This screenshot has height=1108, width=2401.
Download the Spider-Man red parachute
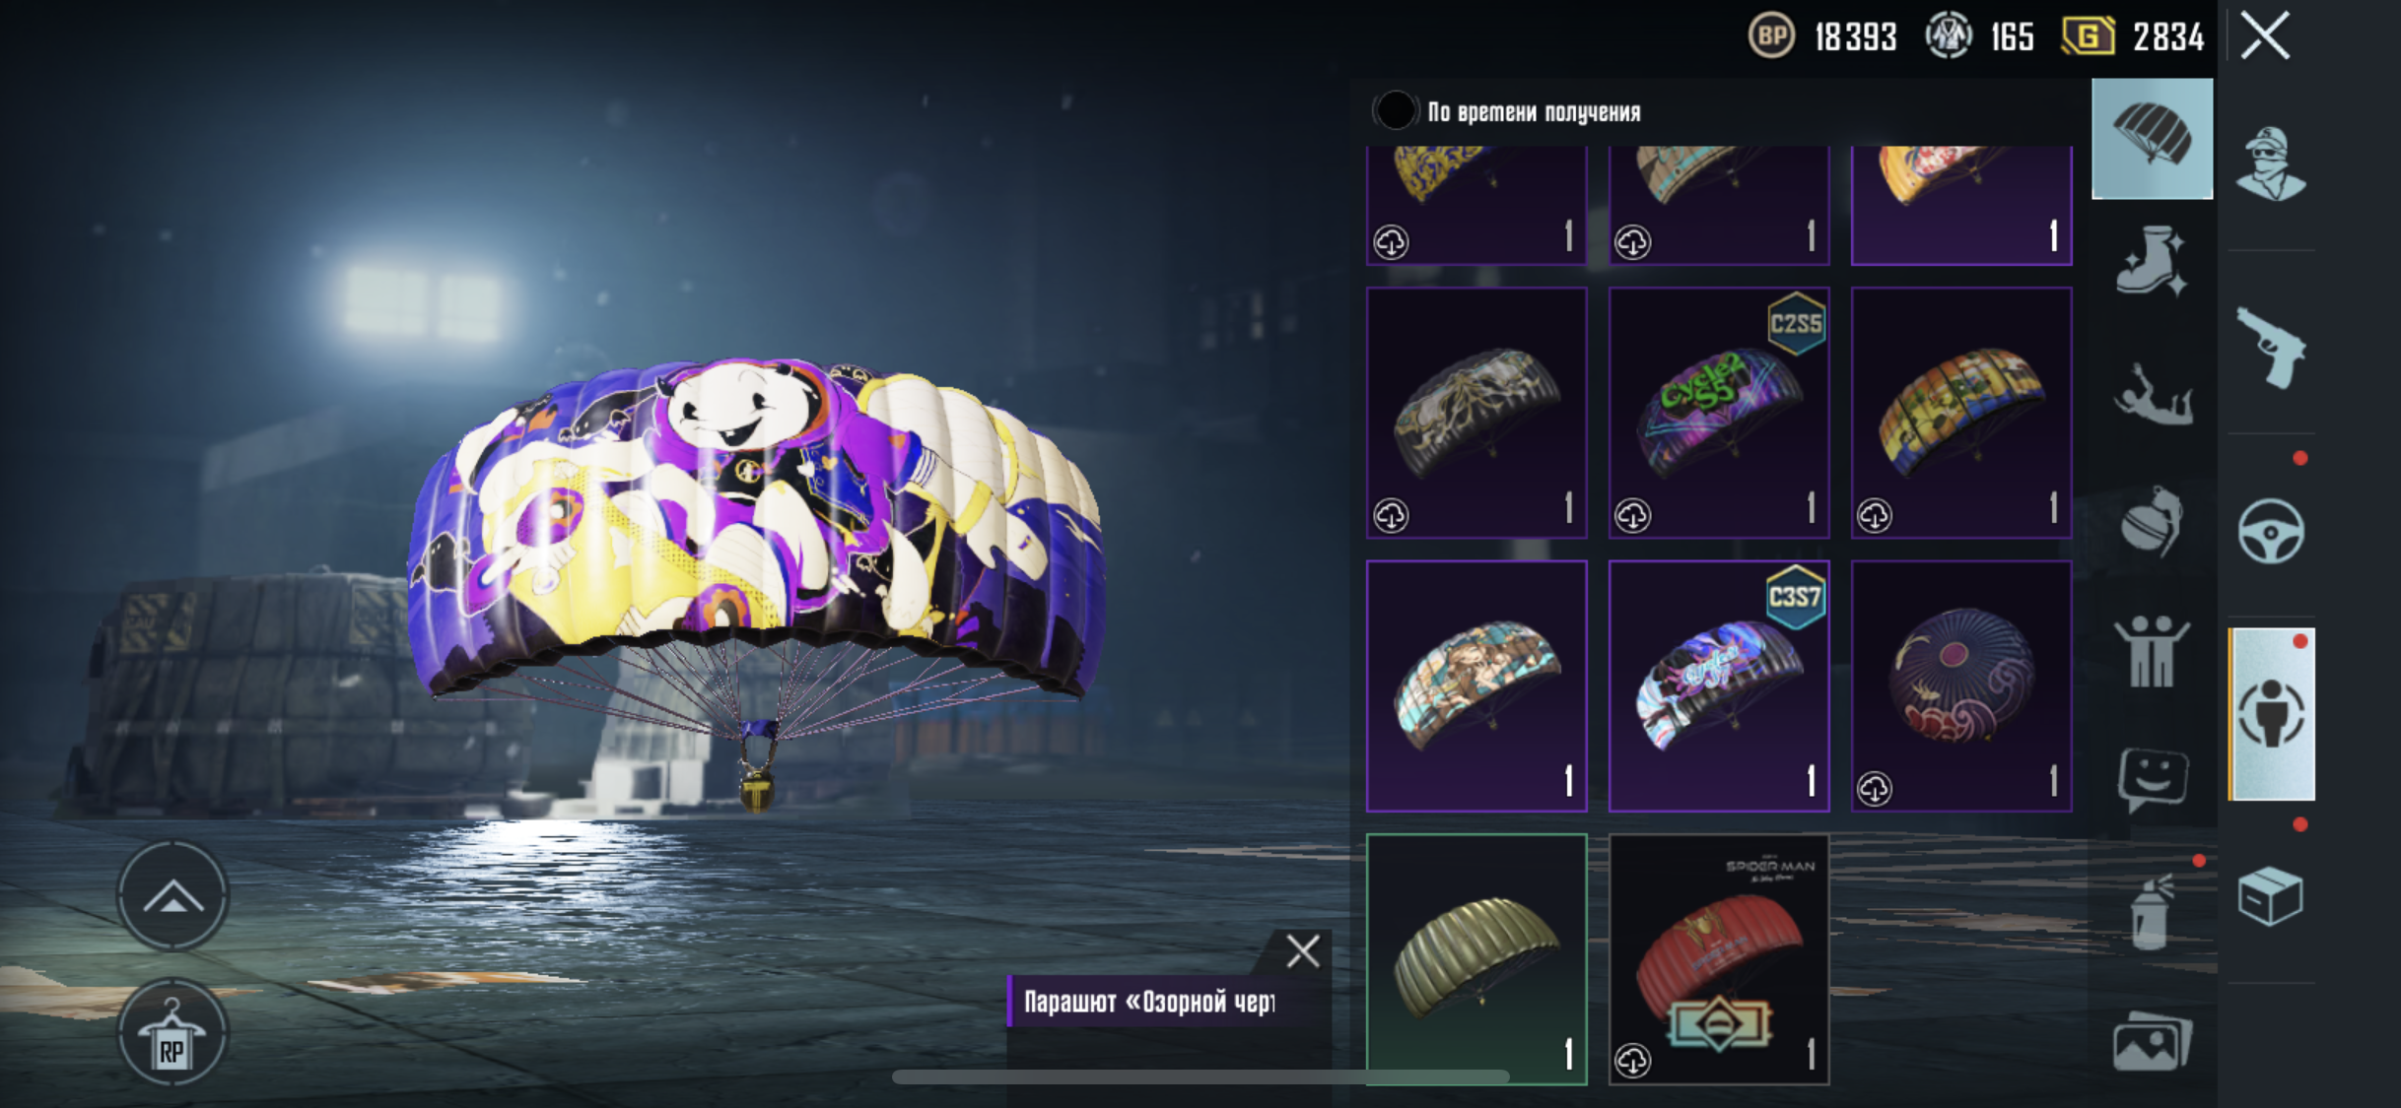click(1633, 1061)
